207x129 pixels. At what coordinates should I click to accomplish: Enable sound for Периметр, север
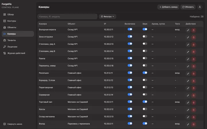click(145, 65)
